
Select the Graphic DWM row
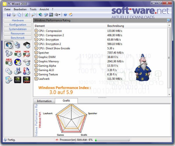pos(100,57)
